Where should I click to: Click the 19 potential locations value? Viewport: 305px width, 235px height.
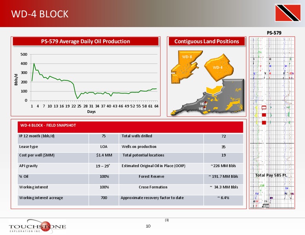coord(223,155)
